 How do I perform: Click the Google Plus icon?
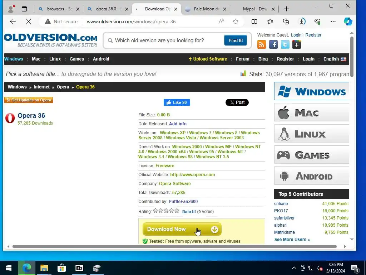click(x=297, y=44)
